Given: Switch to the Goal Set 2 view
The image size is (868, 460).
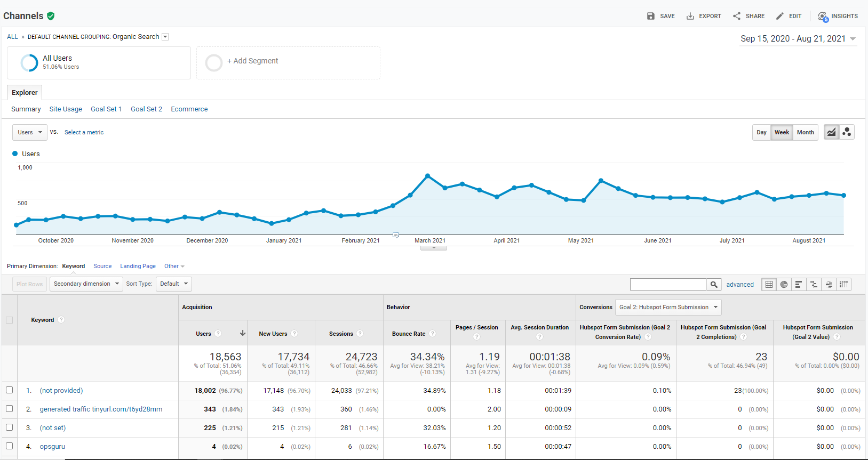Looking at the screenshot, I should [x=146, y=109].
